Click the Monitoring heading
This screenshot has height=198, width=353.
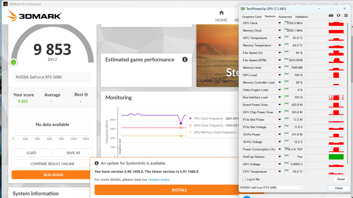[x=119, y=97]
